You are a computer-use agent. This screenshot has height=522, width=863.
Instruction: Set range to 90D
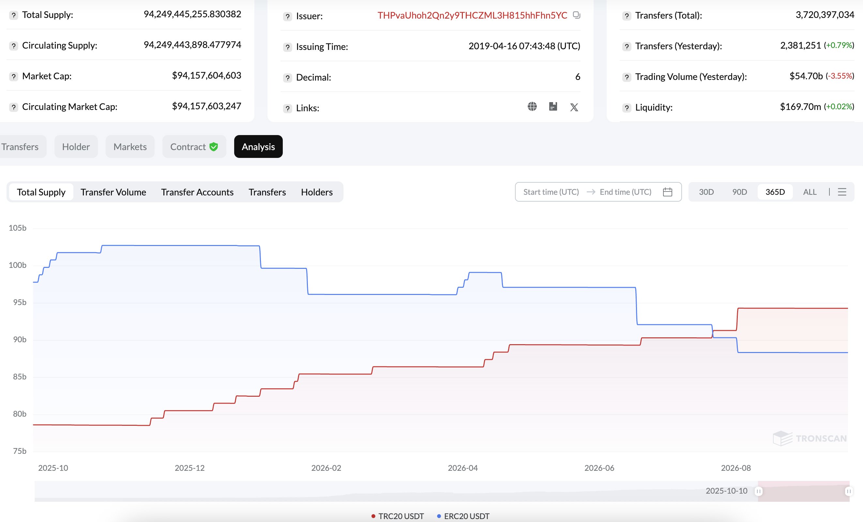point(740,192)
